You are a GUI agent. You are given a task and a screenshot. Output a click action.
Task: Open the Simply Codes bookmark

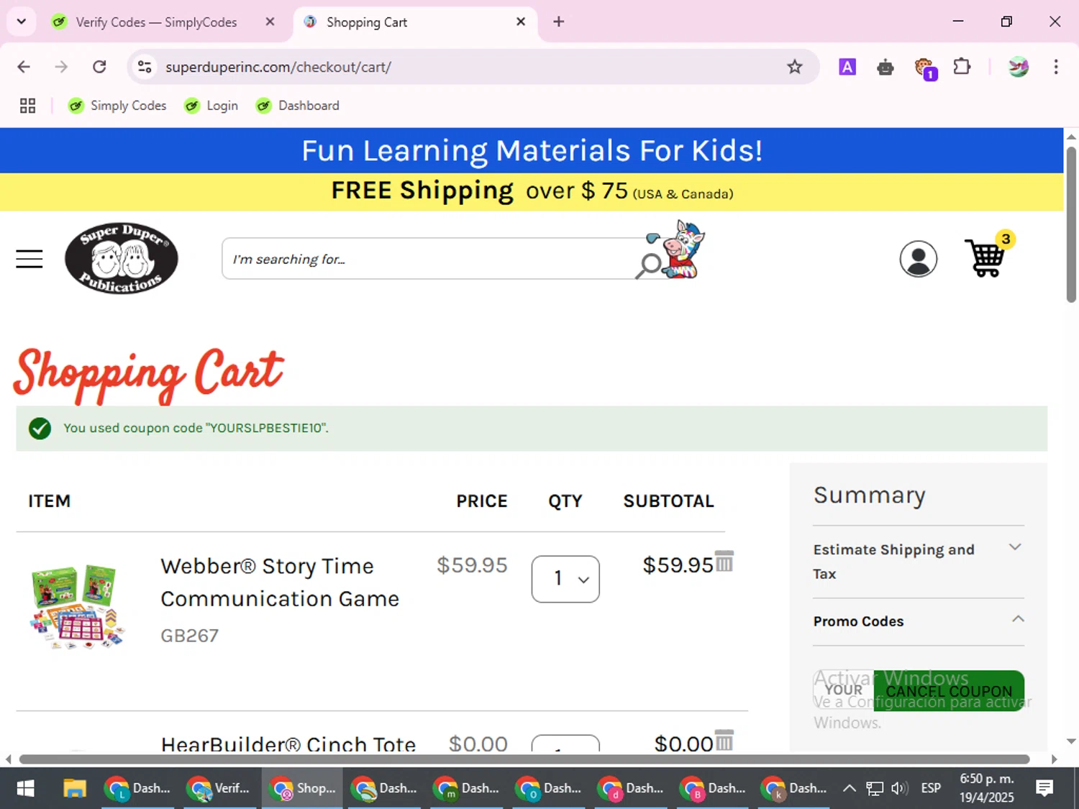(x=117, y=106)
